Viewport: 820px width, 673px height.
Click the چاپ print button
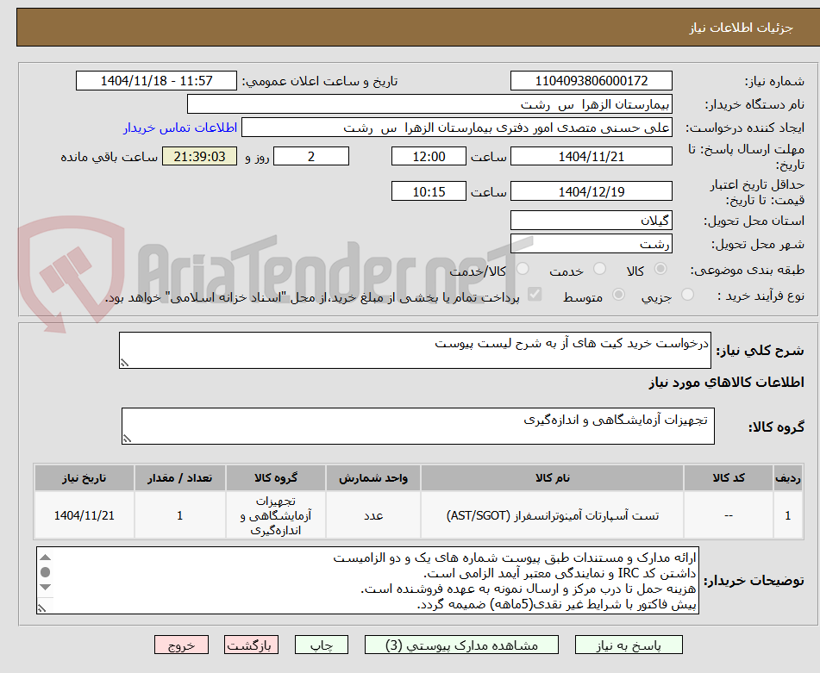(x=321, y=645)
